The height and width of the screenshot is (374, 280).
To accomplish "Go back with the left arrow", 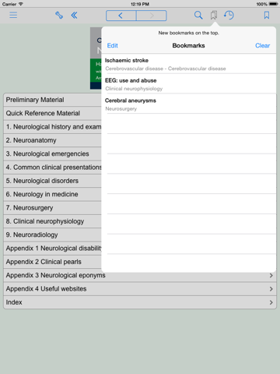I will coord(121,16).
